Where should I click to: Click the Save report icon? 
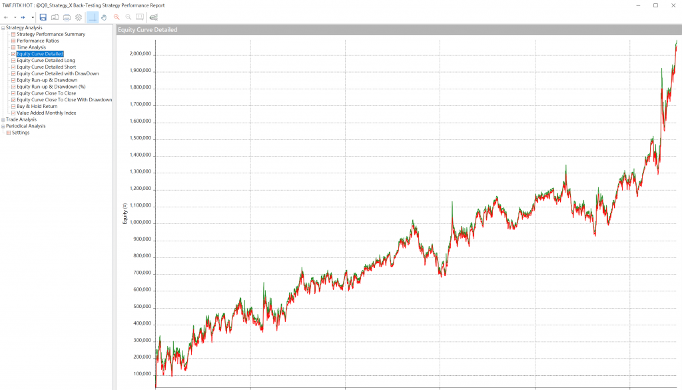pos(43,17)
